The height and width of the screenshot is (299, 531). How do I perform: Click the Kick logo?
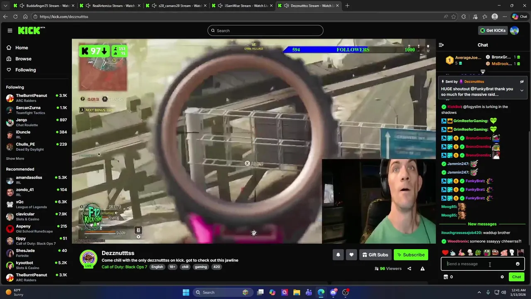pyautogui.click(x=31, y=30)
